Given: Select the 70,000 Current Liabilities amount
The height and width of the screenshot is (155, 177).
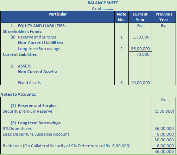Looking at the screenshot, I should click(x=143, y=54).
